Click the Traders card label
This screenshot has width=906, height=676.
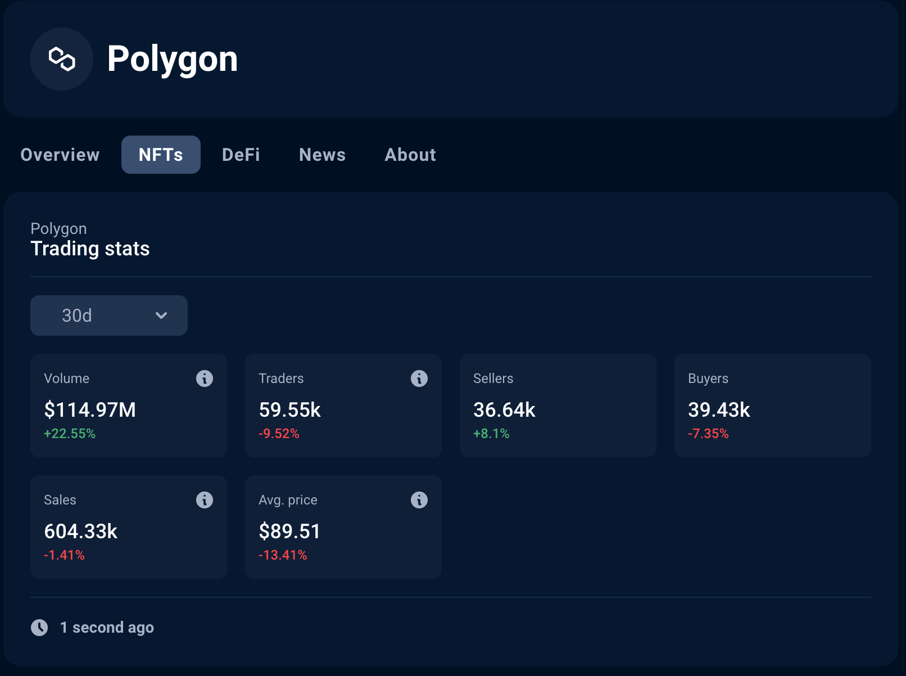(x=281, y=378)
